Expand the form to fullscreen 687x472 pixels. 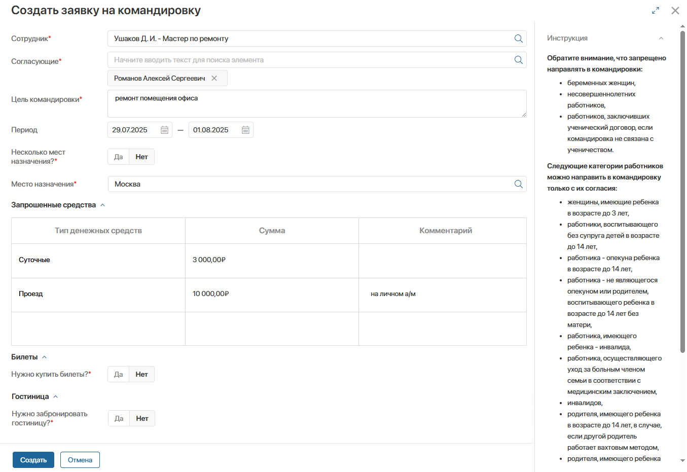[656, 10]
